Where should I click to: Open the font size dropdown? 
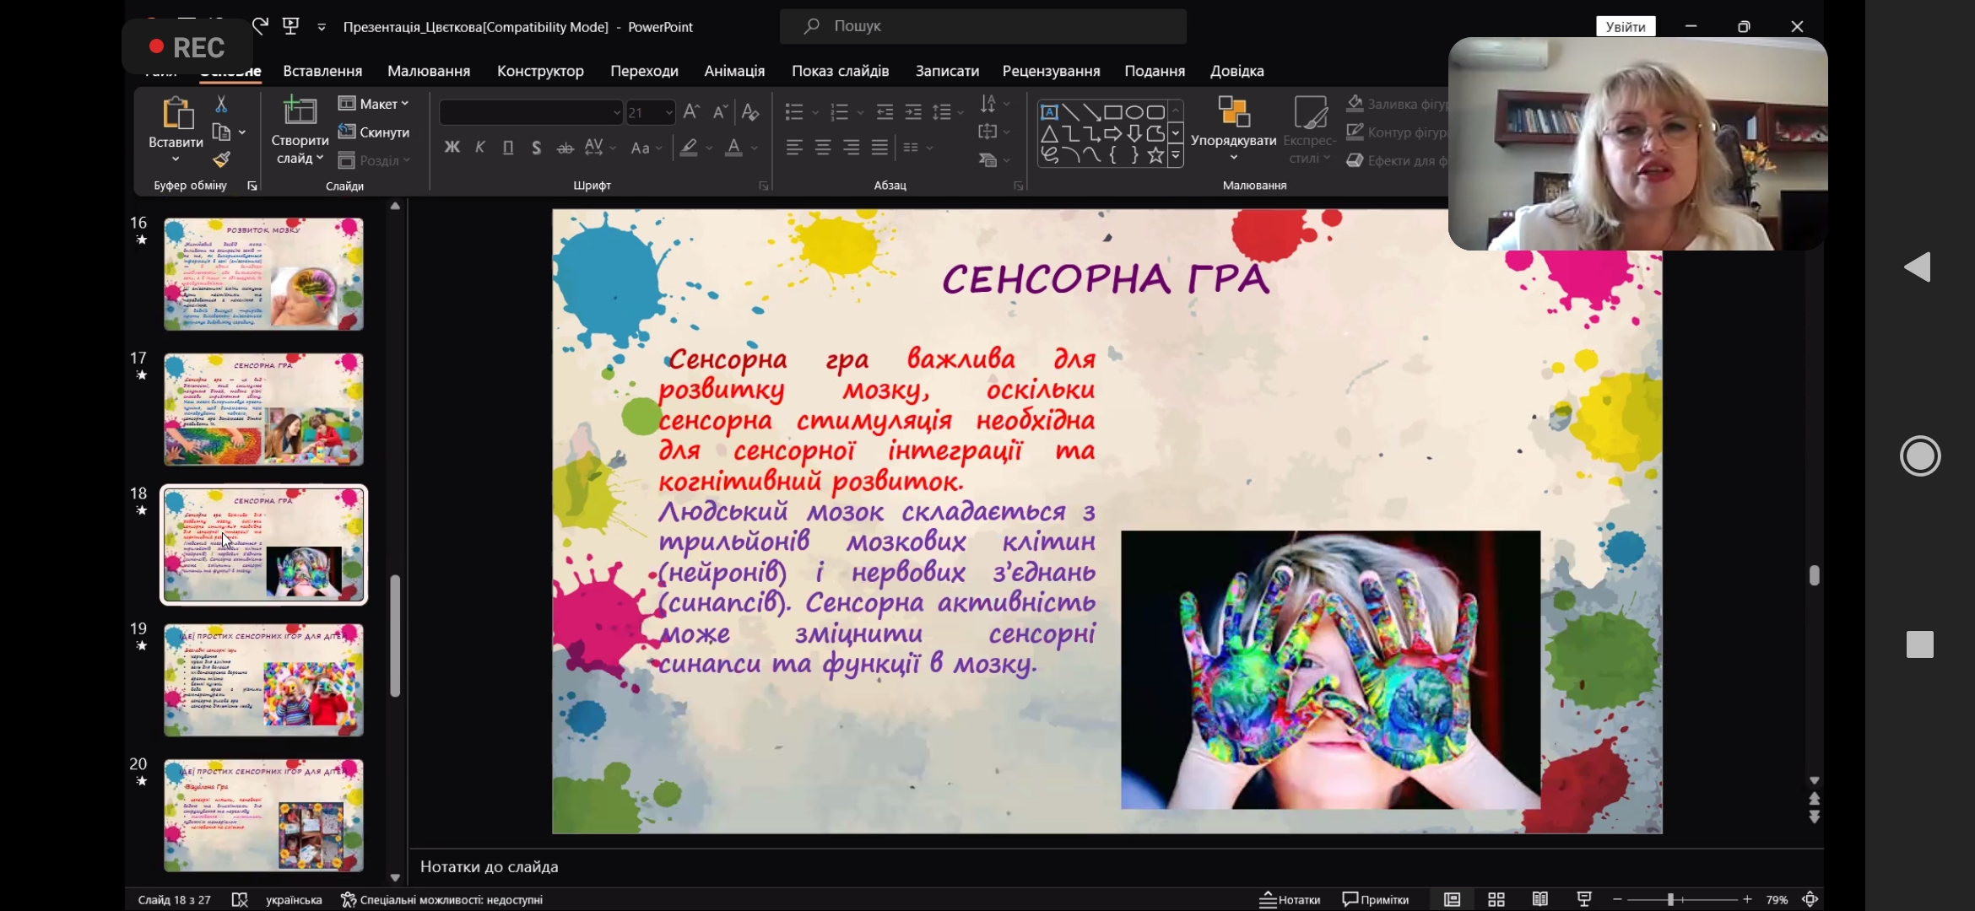coord(668,112)
